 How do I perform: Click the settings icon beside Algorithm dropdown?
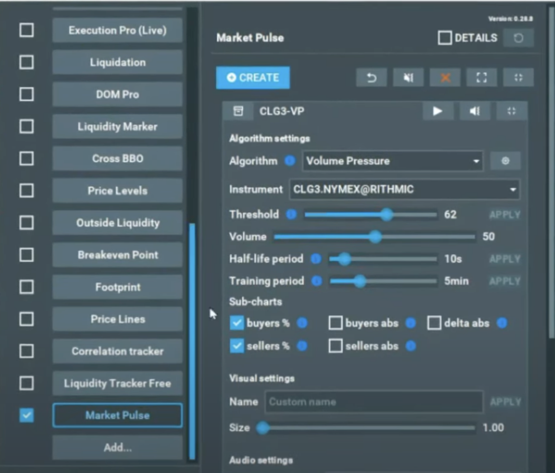pos(505,161)
